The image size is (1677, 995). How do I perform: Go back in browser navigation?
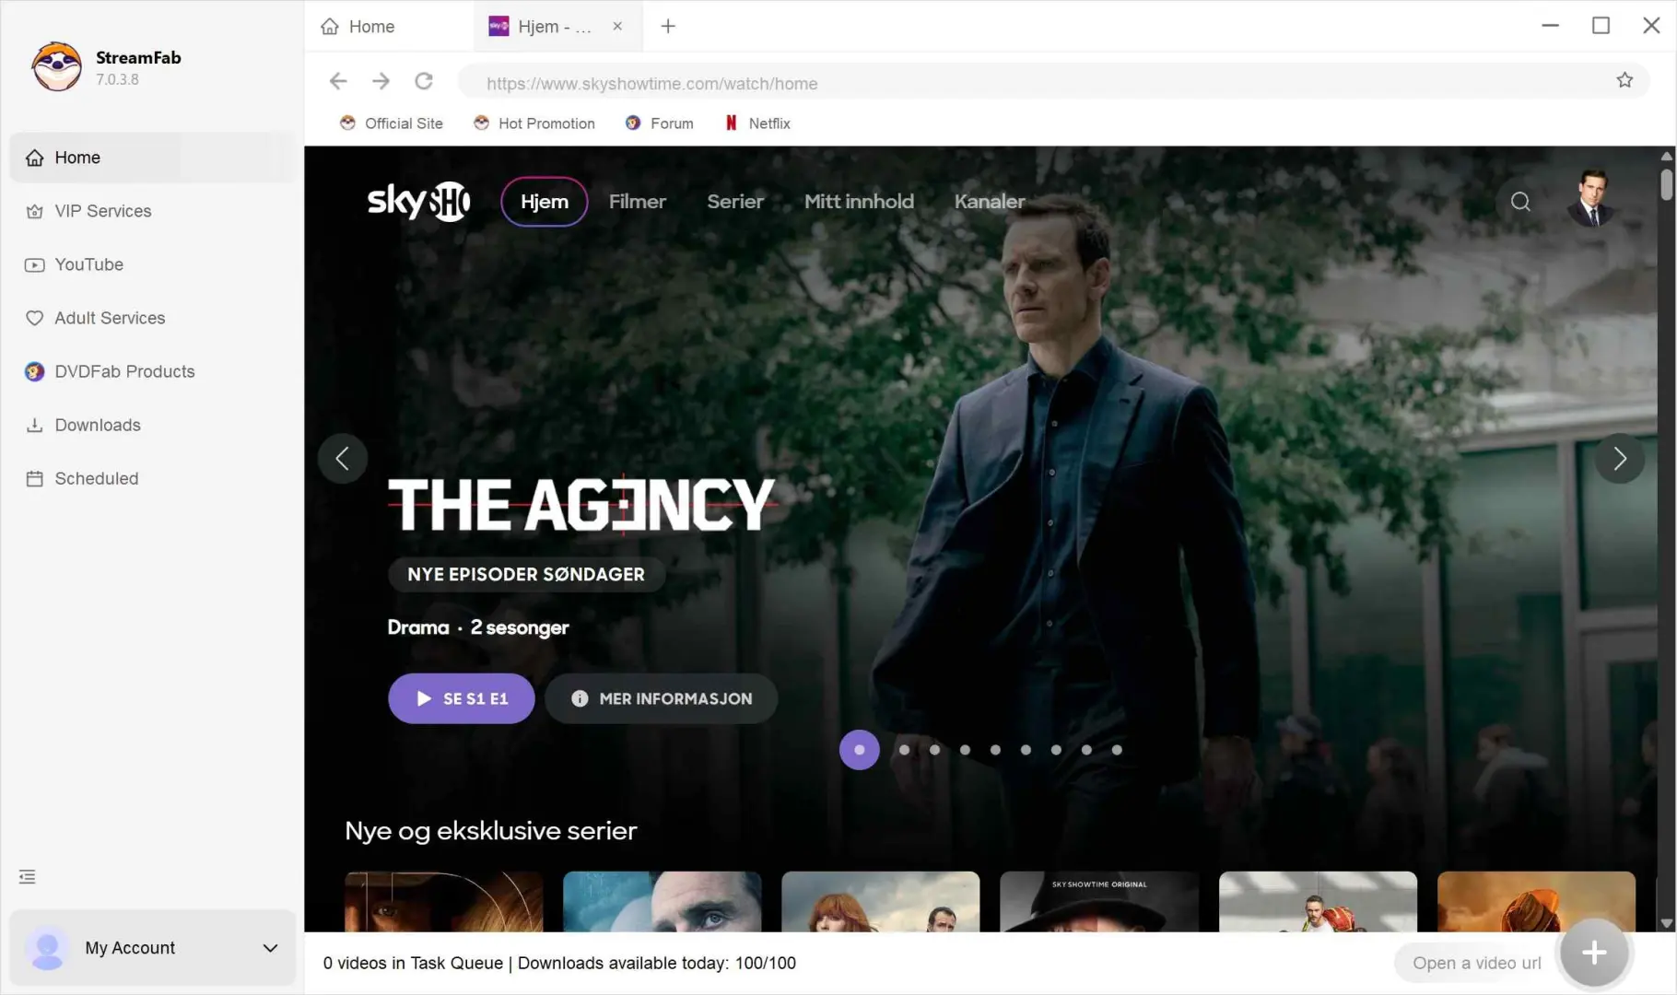click(338, 82)
